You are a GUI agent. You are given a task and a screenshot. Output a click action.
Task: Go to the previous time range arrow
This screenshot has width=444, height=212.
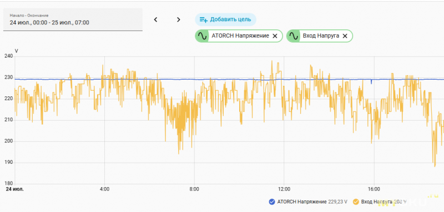(x=155, y=19)
